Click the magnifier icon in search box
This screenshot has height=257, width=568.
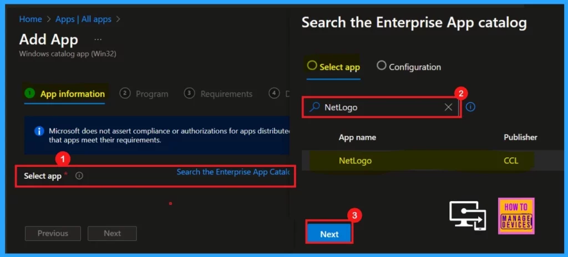pyautogui.click(x=315, y=107)
